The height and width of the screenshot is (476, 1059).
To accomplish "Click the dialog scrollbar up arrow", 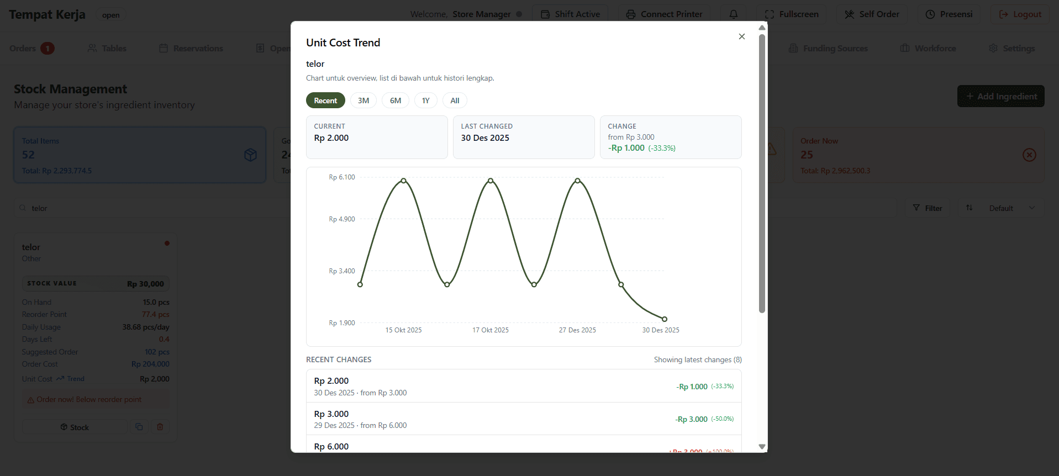I will 762,27.
